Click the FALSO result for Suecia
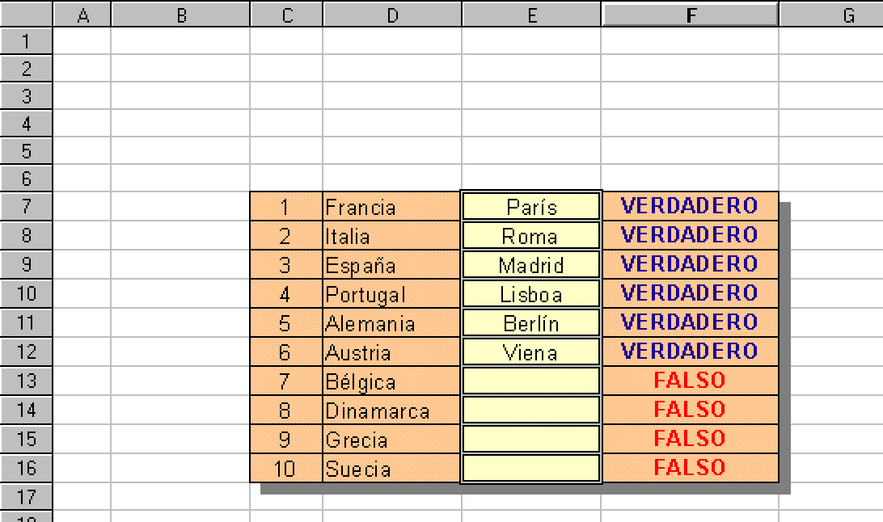 click(x=690, y=468)
